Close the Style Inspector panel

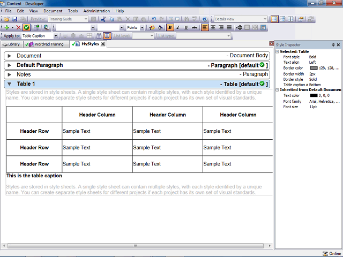click(x=338, y=45)
